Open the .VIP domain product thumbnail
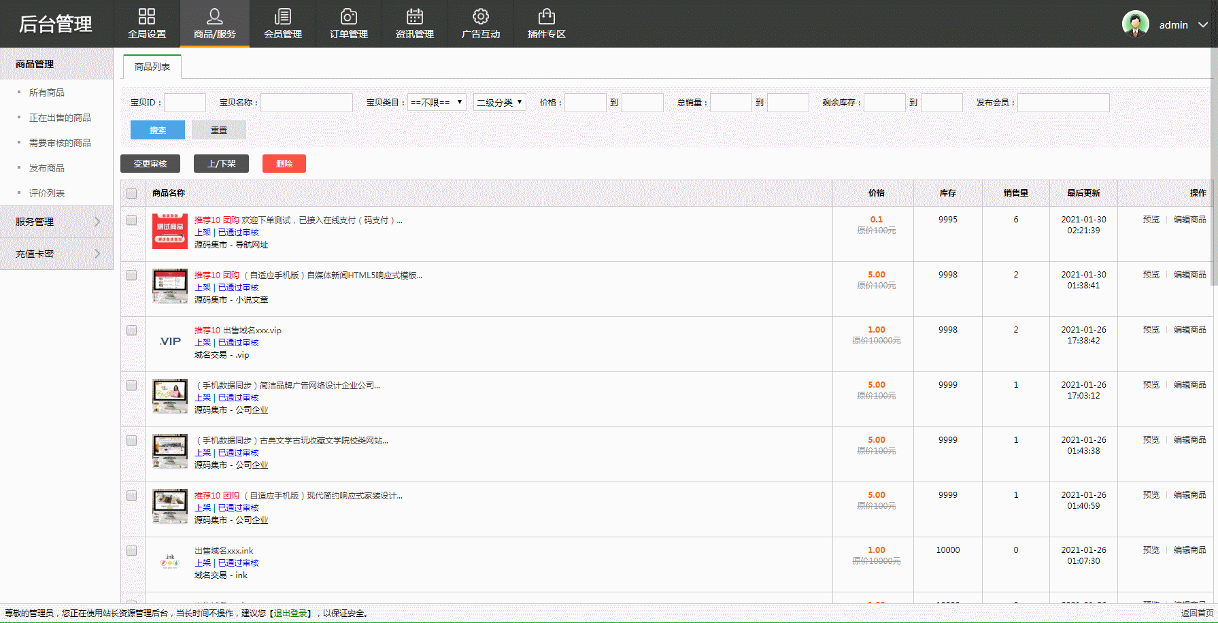 [x=170, y=341]
